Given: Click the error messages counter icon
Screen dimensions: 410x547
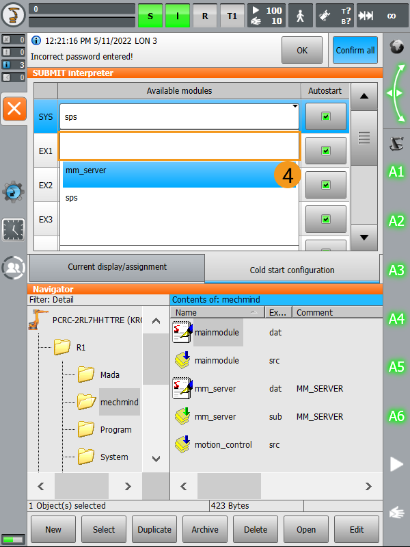Looking at the screenshot, I should coord(13,40).
